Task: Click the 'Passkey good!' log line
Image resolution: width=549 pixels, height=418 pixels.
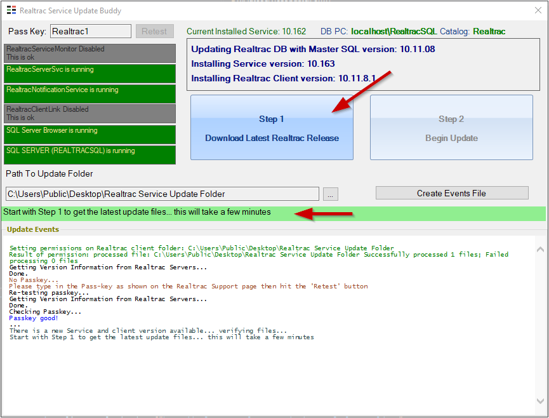Action: 34,318
